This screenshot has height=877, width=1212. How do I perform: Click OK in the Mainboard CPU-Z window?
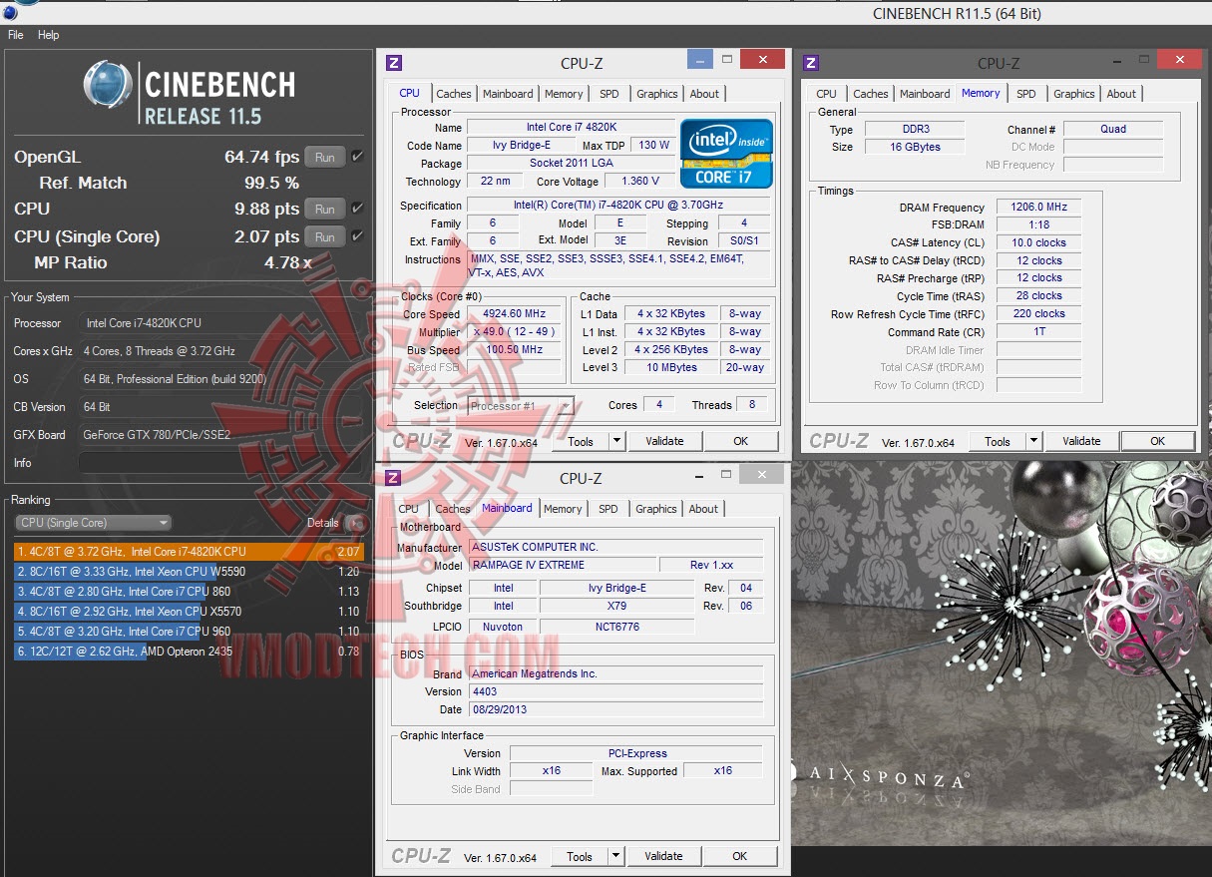739,856
